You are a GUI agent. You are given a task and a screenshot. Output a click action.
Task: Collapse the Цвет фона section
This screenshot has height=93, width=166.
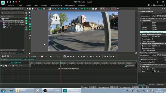tap(141, 67)
